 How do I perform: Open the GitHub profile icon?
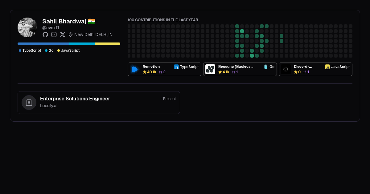pyautogui.click(x=45, y=34)
